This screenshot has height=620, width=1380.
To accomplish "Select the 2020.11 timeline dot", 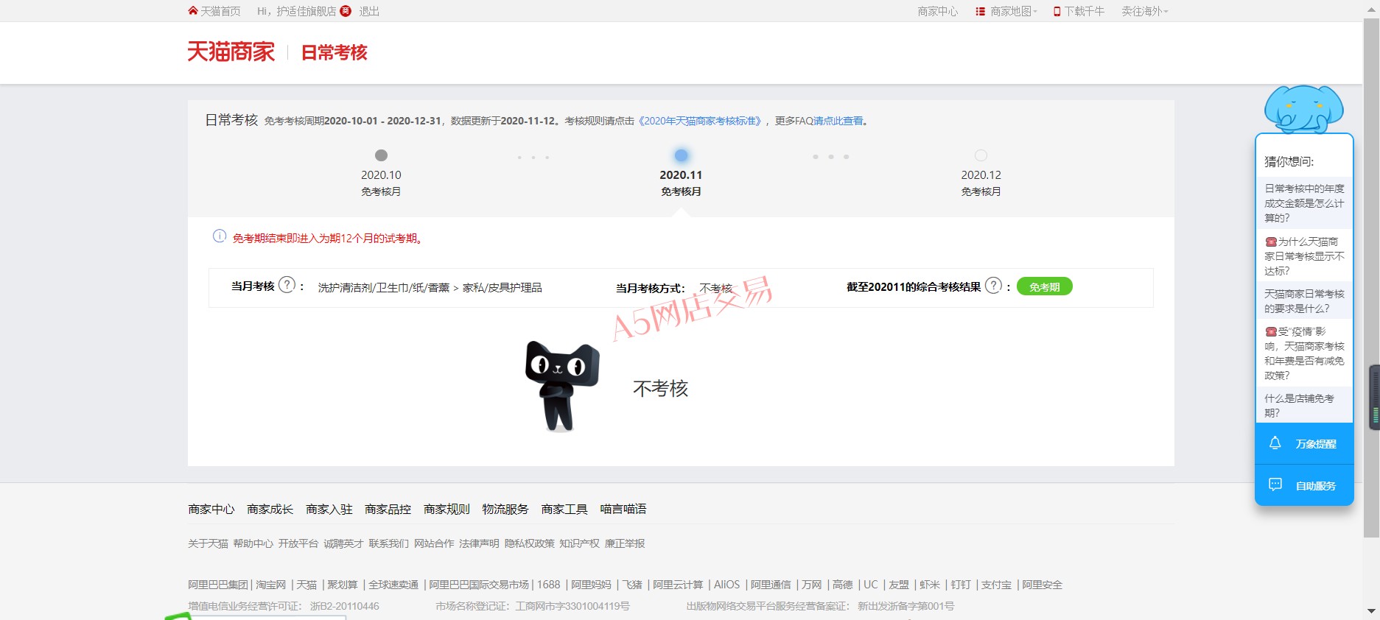I will (x=681, y=155).
